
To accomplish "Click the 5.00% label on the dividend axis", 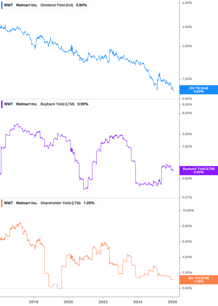I will [x=187, y=3].
